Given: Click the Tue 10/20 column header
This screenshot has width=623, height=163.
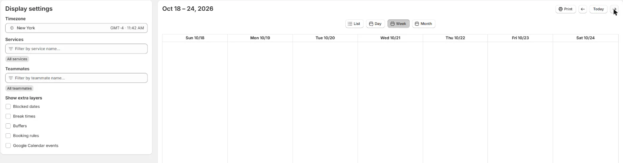Looking at the screenshot, I should point(325,38).
